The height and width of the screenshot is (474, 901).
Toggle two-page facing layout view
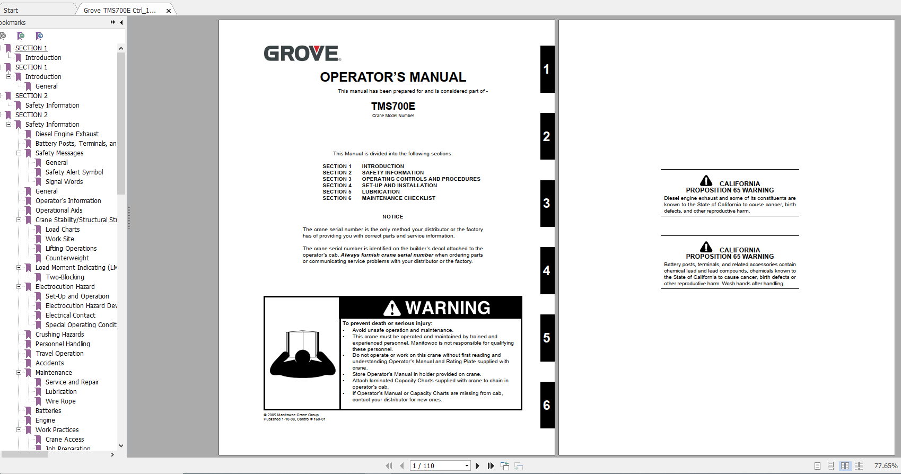tap(845, 466)
